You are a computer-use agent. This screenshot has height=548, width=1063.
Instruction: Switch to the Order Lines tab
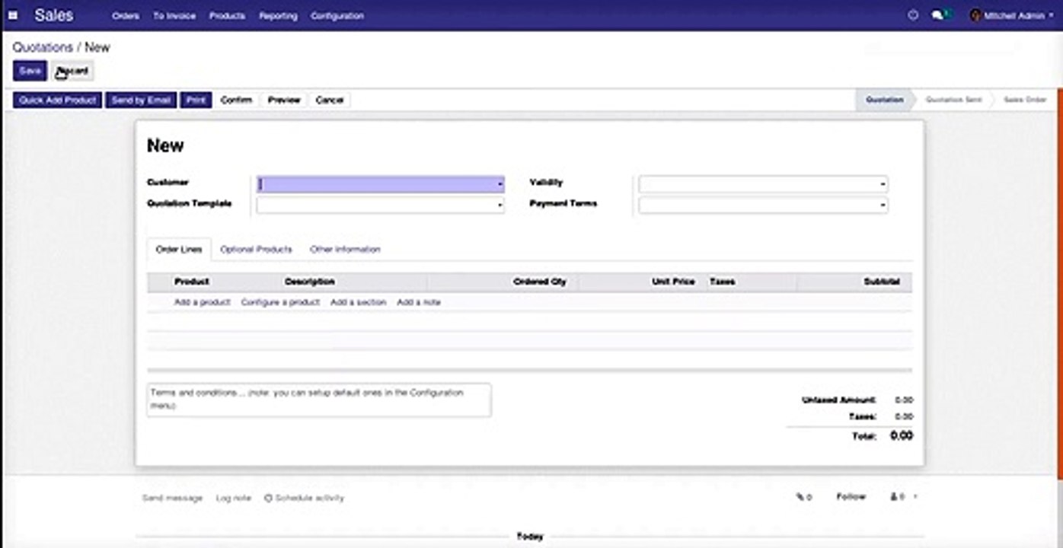click(x=179, y=250)
